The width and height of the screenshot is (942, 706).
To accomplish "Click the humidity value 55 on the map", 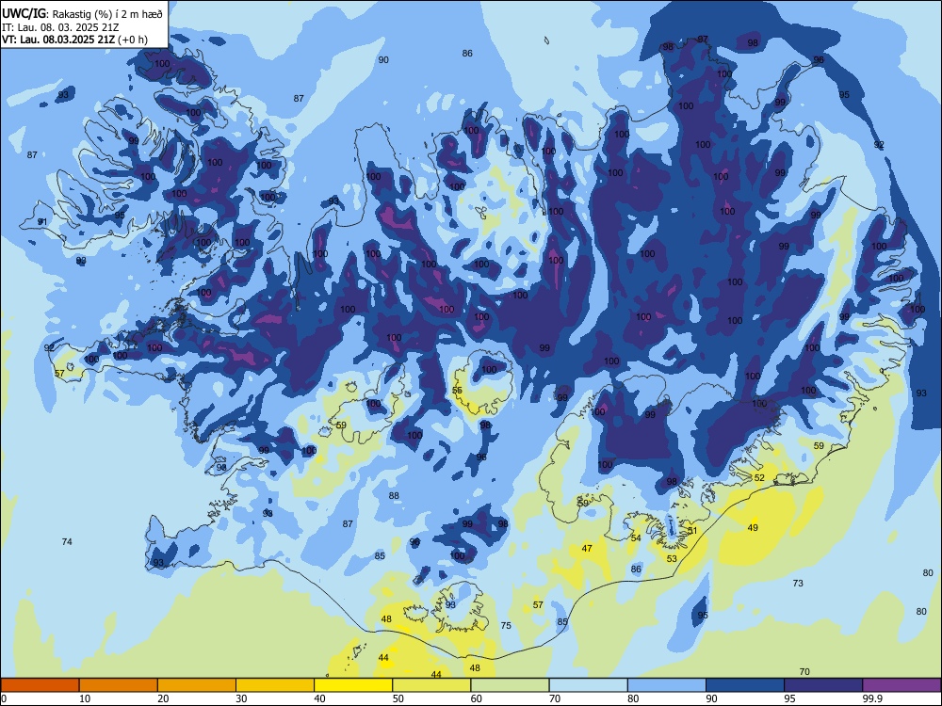I will click(x=457, y=391).
